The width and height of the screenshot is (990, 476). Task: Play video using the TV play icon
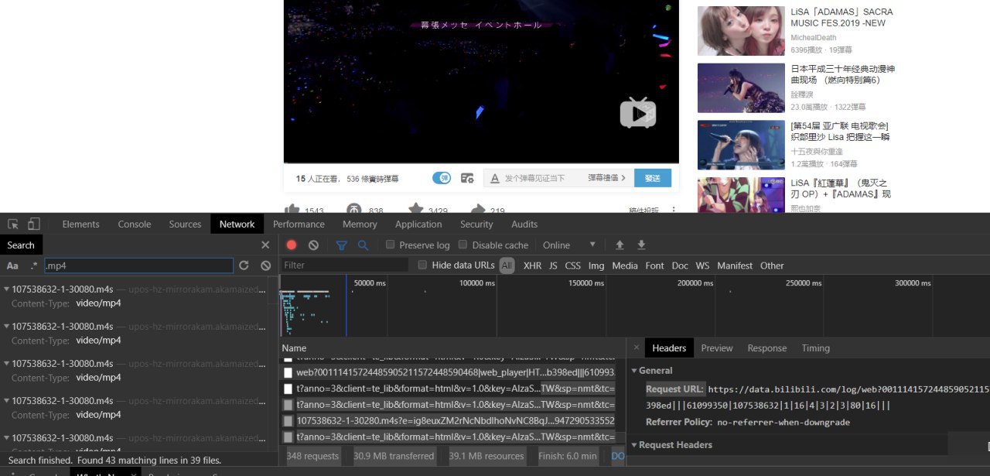(x=638, y=113)
